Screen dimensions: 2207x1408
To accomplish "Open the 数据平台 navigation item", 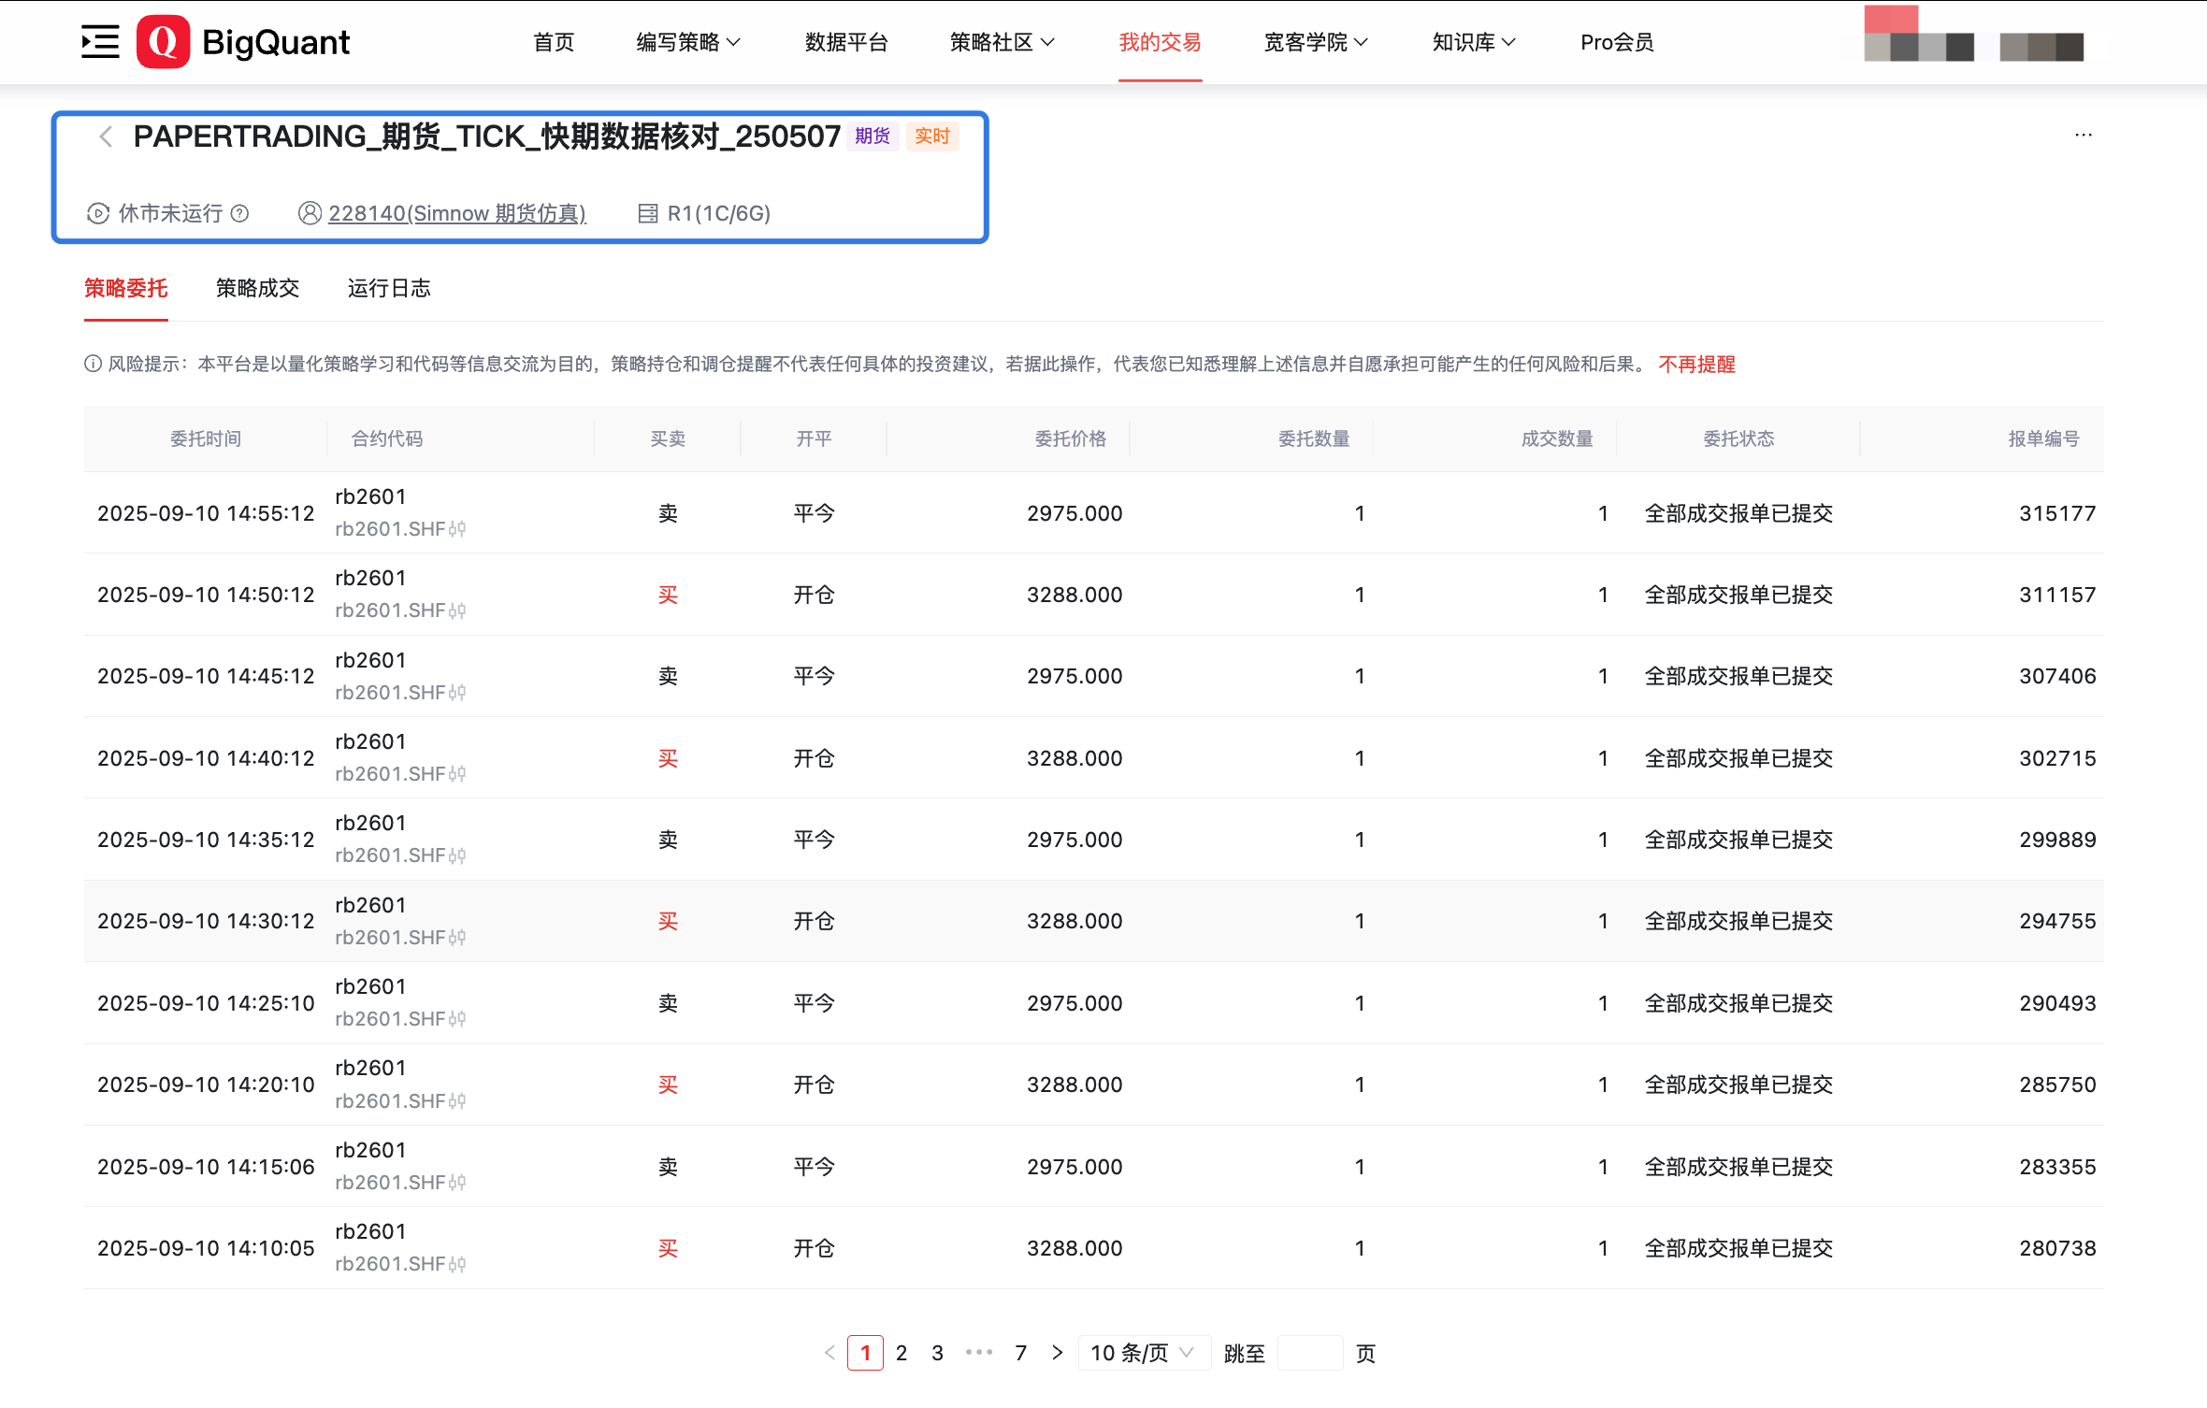I will pyautogui.click(x=845, y=42).
